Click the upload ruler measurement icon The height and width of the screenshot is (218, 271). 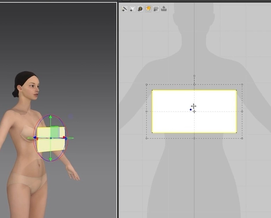[x=164, y=9]
